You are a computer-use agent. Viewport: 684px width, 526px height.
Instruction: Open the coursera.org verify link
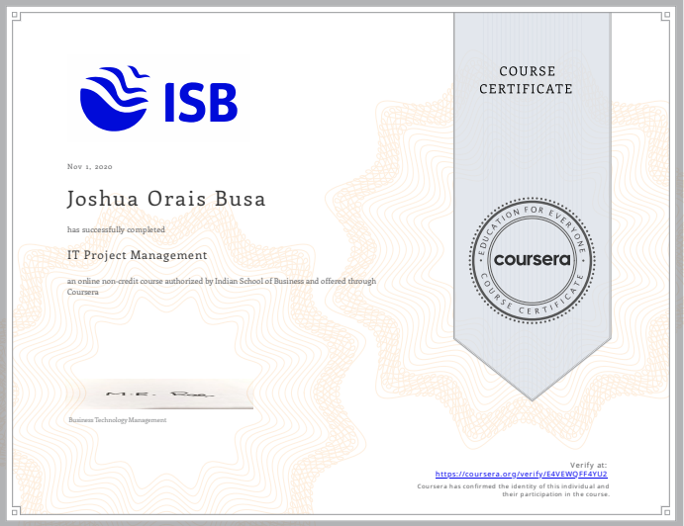point(522,475)
